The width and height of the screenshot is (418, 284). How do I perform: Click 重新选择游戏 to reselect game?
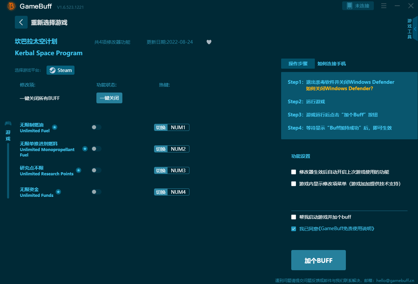tap(49, 23)
